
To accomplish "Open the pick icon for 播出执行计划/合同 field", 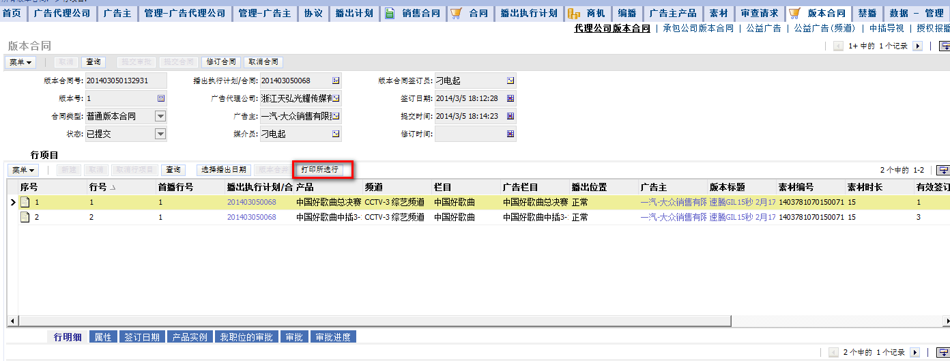I will click(x=336, y=81).
